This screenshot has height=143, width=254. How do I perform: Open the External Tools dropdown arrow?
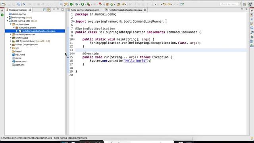91,4
